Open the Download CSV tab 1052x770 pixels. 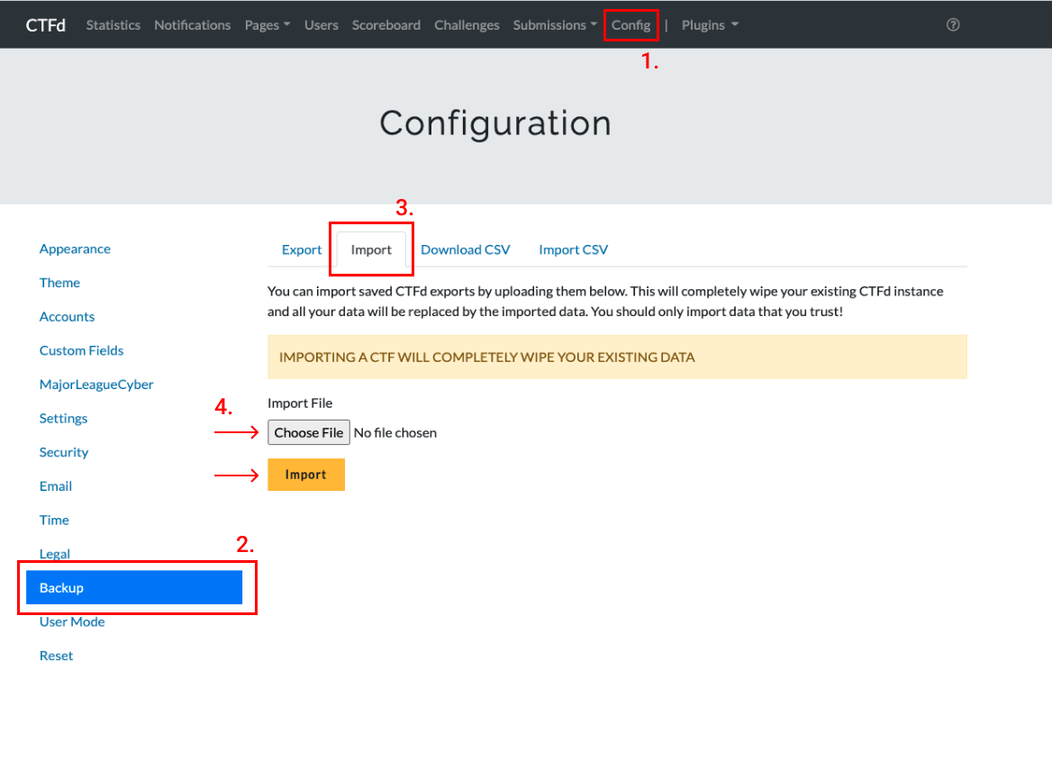[465, 249]
